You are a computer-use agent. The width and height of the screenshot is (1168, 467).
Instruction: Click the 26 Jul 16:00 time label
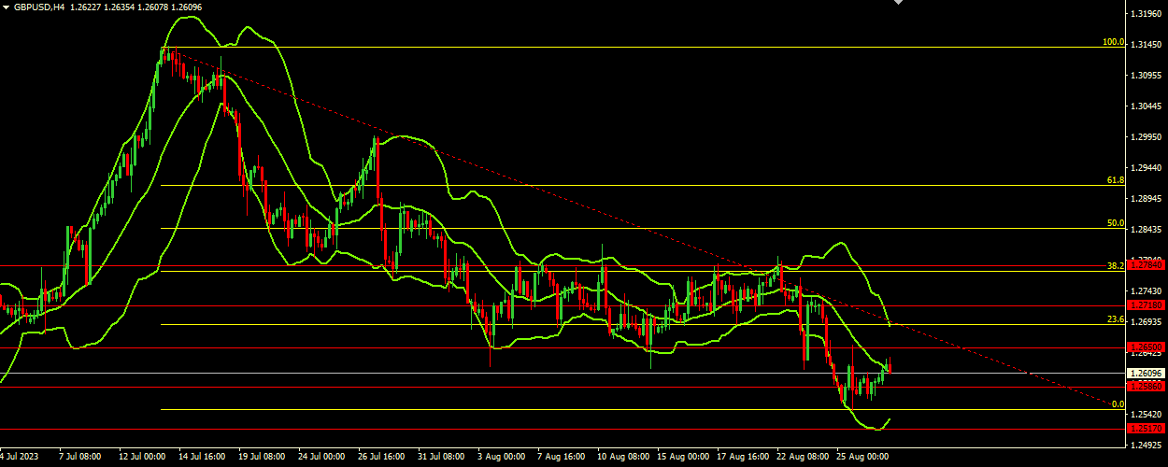pos(381,458)
